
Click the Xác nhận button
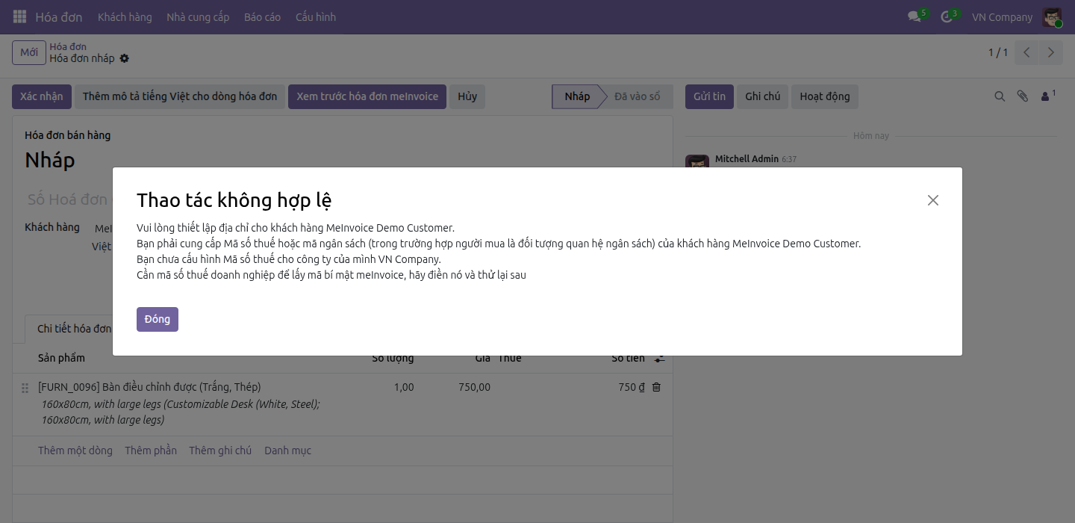point(42,97)
